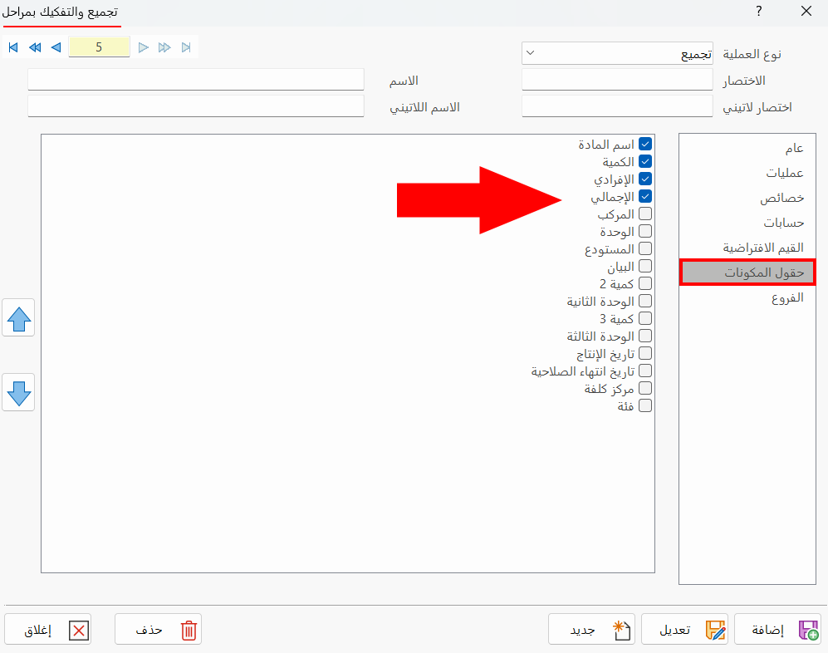Enable the المركب checkbox
Image resolution: width=828 pixels, height=653 pixels.
644,214
